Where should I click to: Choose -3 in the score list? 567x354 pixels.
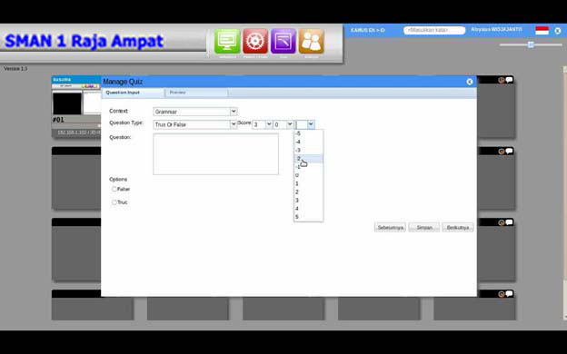pos(308,151)
